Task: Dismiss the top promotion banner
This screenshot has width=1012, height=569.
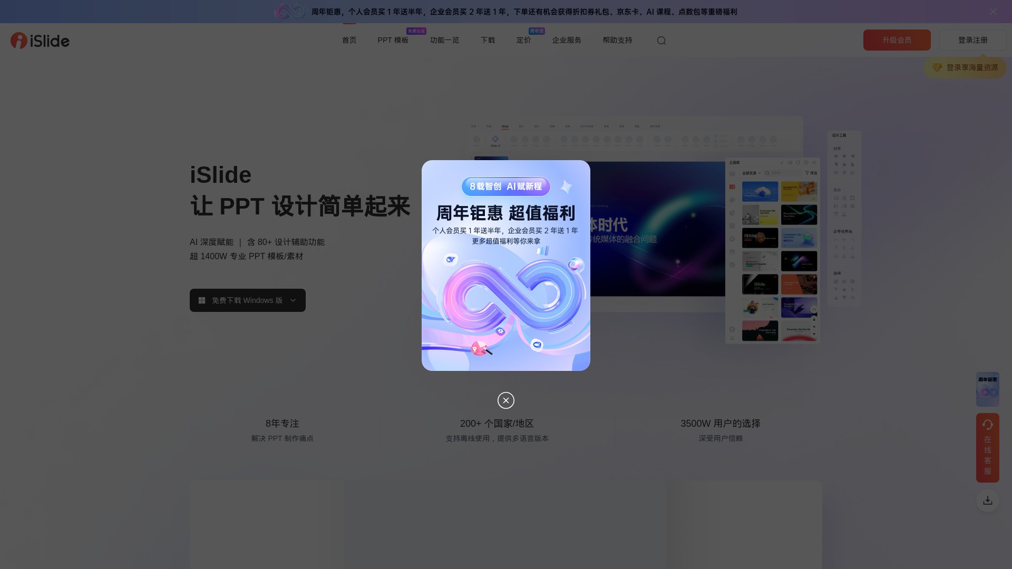Action: pyautogui.click(x=993, y=11)
